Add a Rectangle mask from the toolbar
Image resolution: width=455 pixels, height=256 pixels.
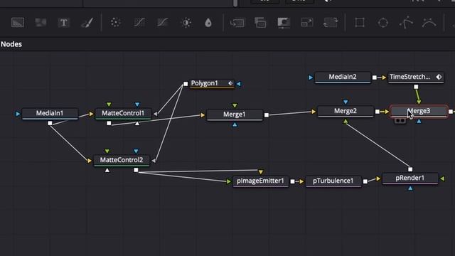click(360, 22)
